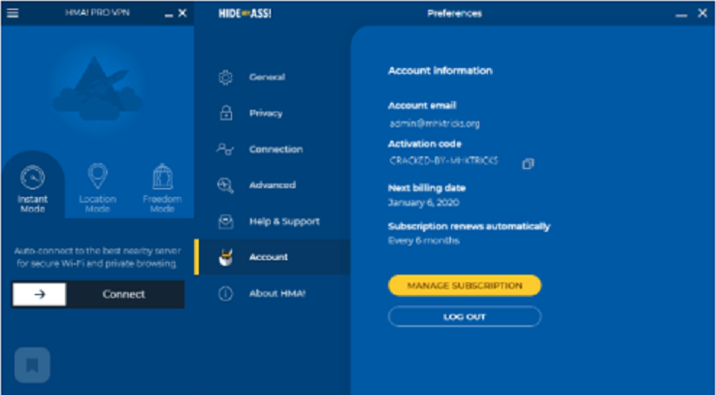Click the bookmark icon in VPN window

32,365
